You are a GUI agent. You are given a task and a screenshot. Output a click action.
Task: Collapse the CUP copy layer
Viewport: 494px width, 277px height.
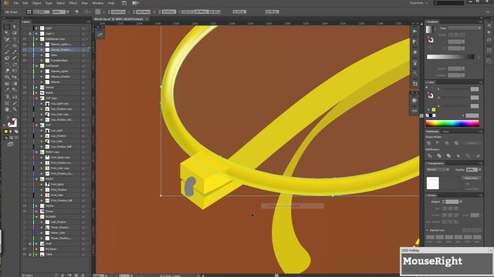point(36,98)
